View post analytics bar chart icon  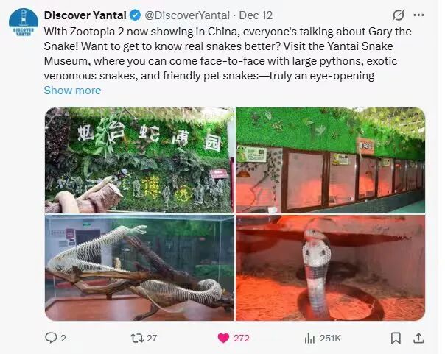309,338
